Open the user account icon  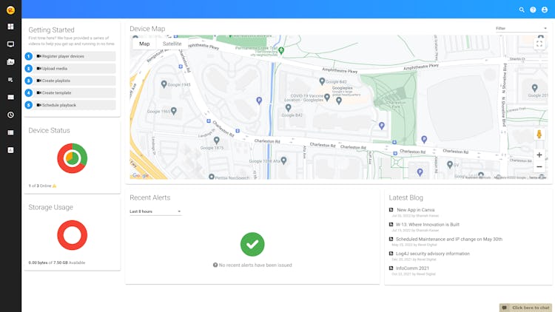(x=545, y=10)
